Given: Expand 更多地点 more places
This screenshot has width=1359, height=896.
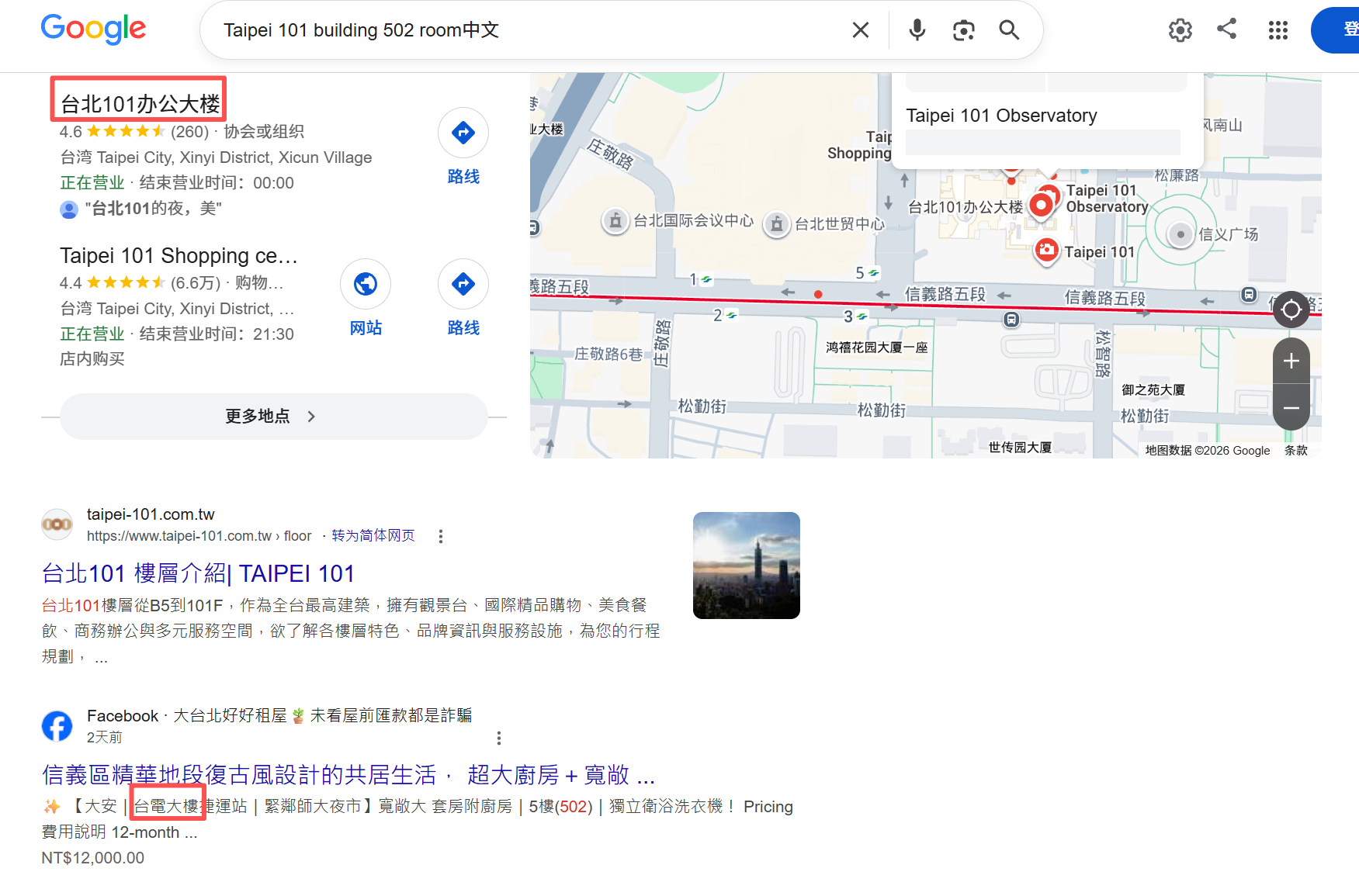Looking at the screenshot, I should click(x=273, y=417).
